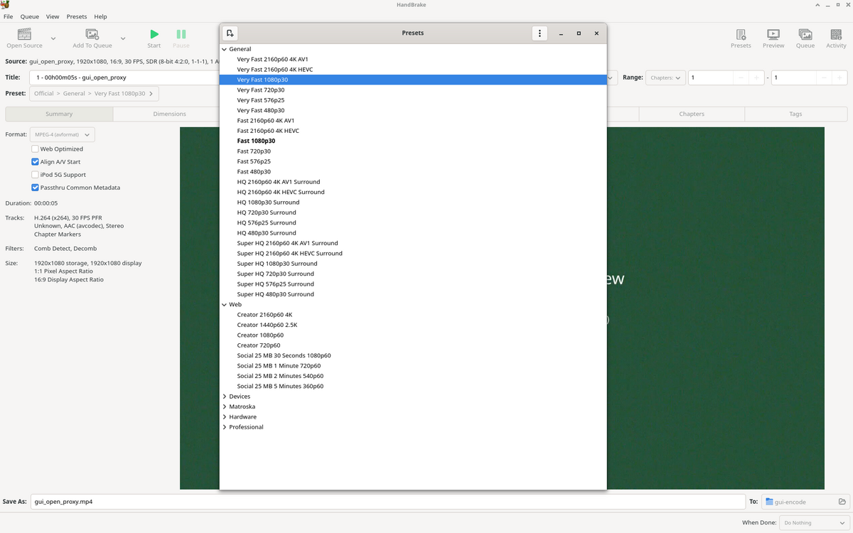
Task: Open the Queue menu
Action: 30,16
